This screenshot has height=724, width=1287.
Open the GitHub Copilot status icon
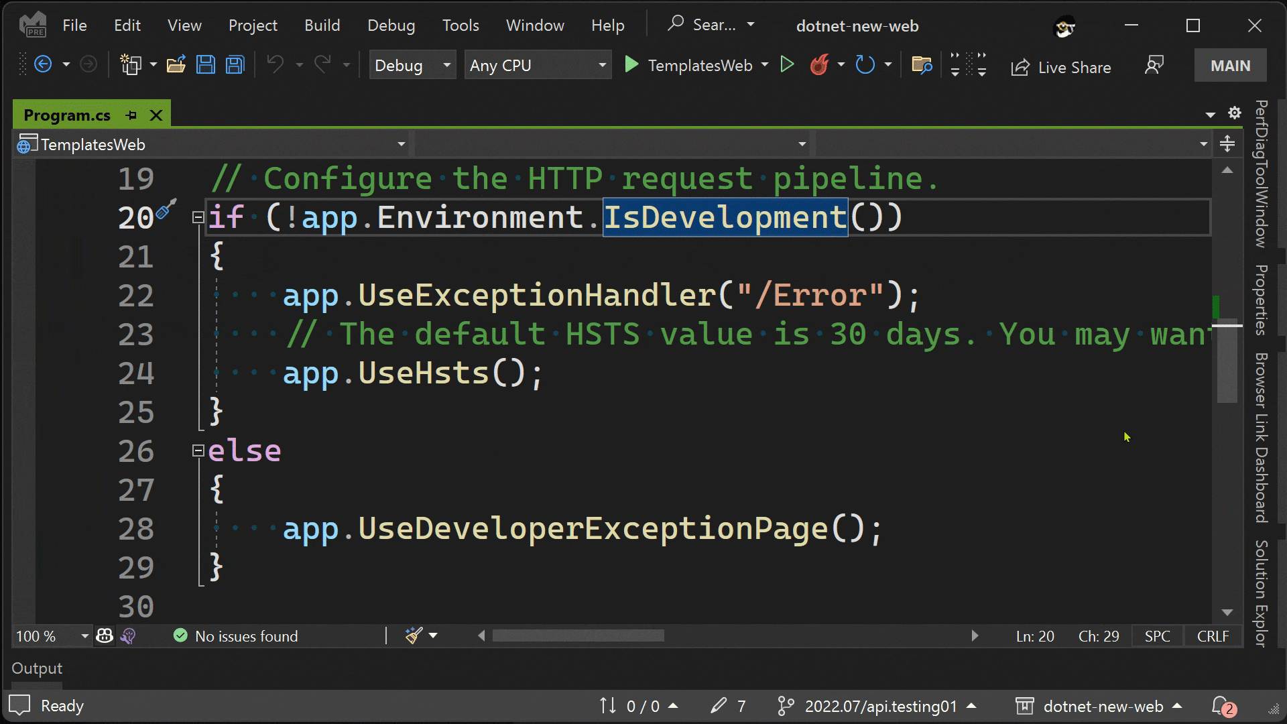(104, 635)
